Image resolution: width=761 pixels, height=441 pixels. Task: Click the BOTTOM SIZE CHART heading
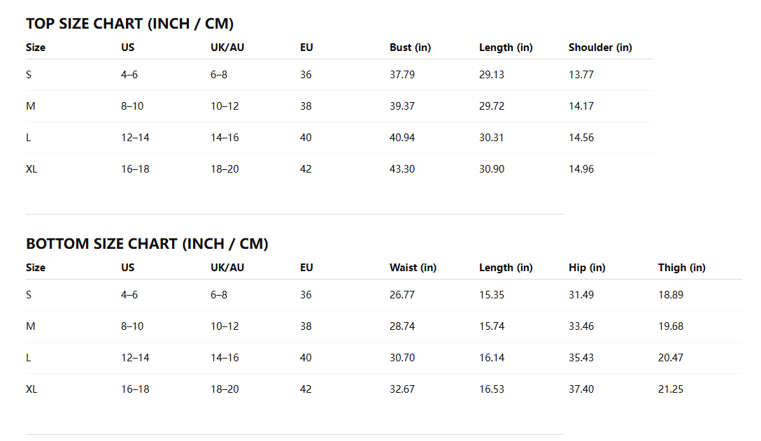click(x=147, y=244)
